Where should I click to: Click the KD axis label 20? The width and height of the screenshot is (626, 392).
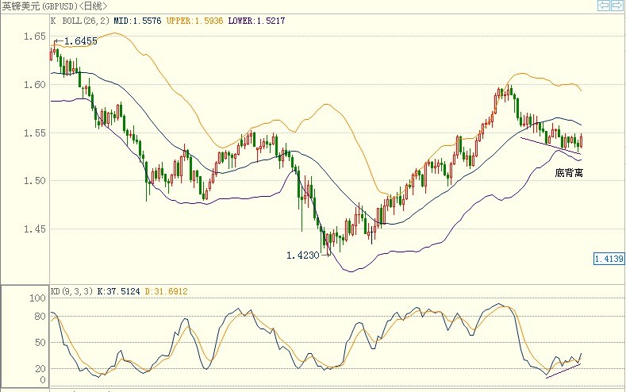(x=40, y=369)
